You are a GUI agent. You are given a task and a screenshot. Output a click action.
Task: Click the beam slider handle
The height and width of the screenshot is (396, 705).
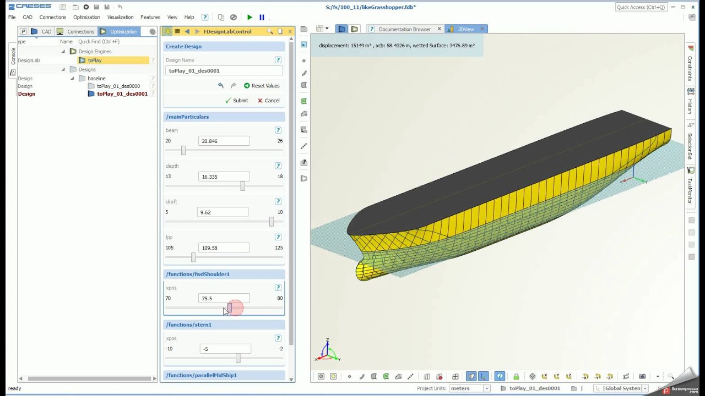coord(183,151)
